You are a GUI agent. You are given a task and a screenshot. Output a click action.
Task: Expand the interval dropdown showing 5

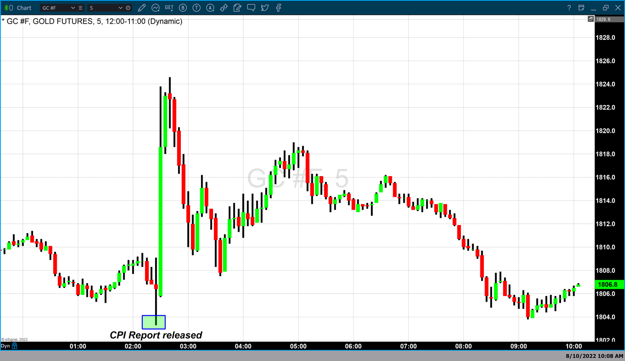click(120, 8)
